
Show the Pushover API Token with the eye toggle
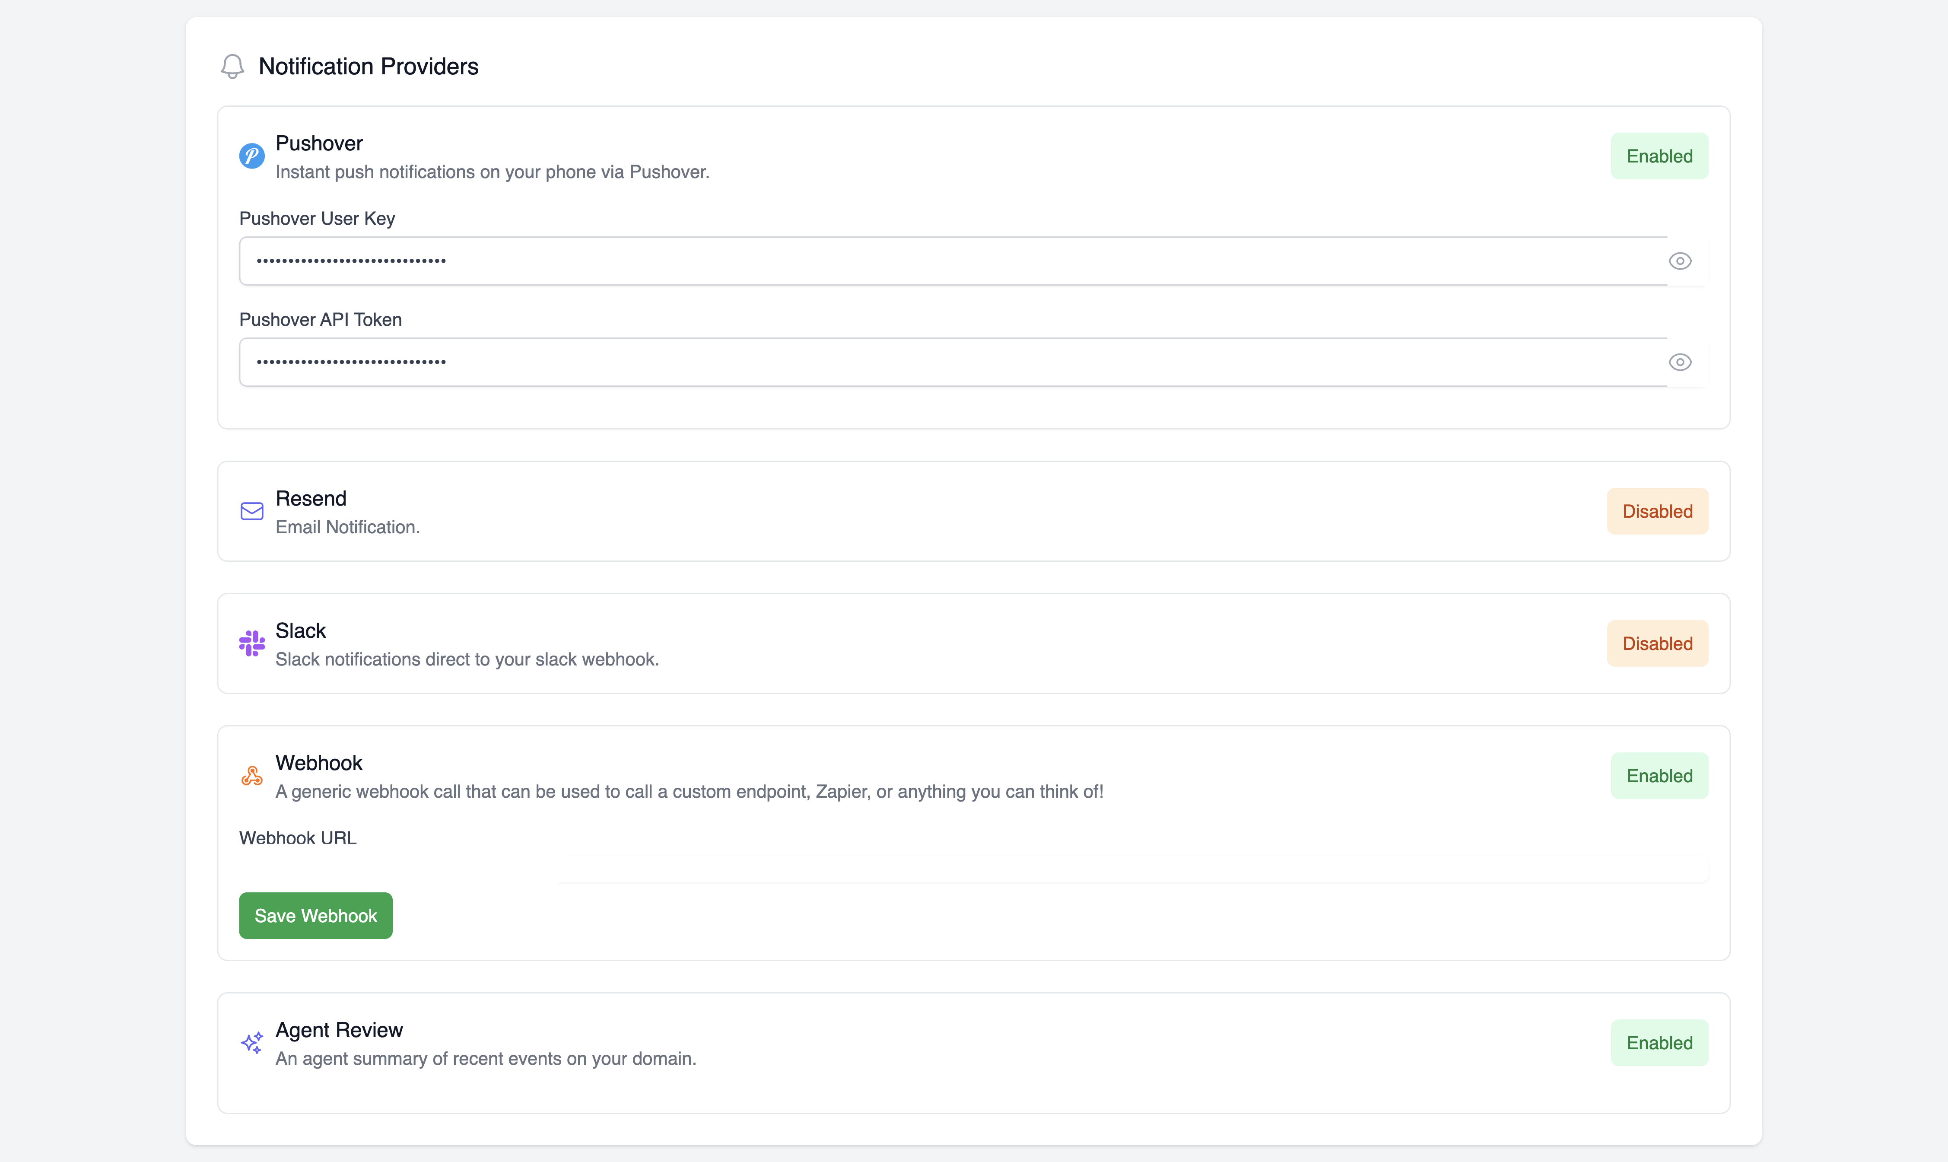pos(1680,362)
